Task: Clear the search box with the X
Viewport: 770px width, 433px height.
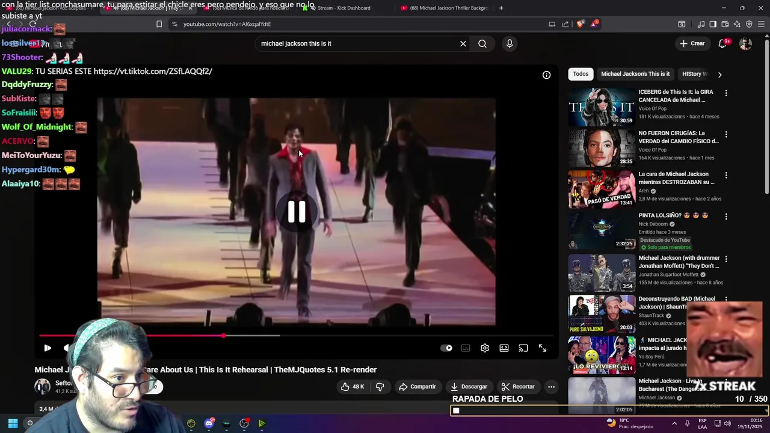Action: point(463,43)
